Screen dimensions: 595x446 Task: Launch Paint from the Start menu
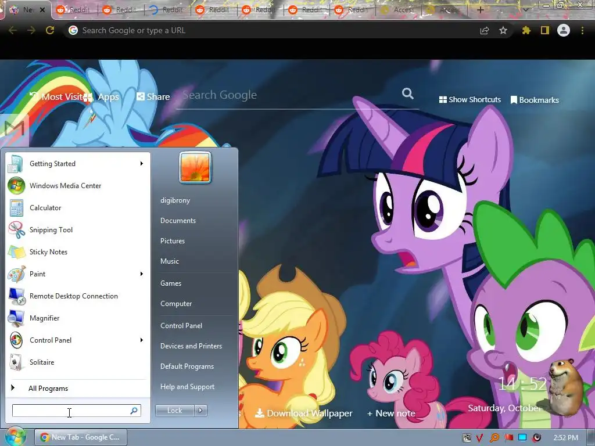point(78,274)
